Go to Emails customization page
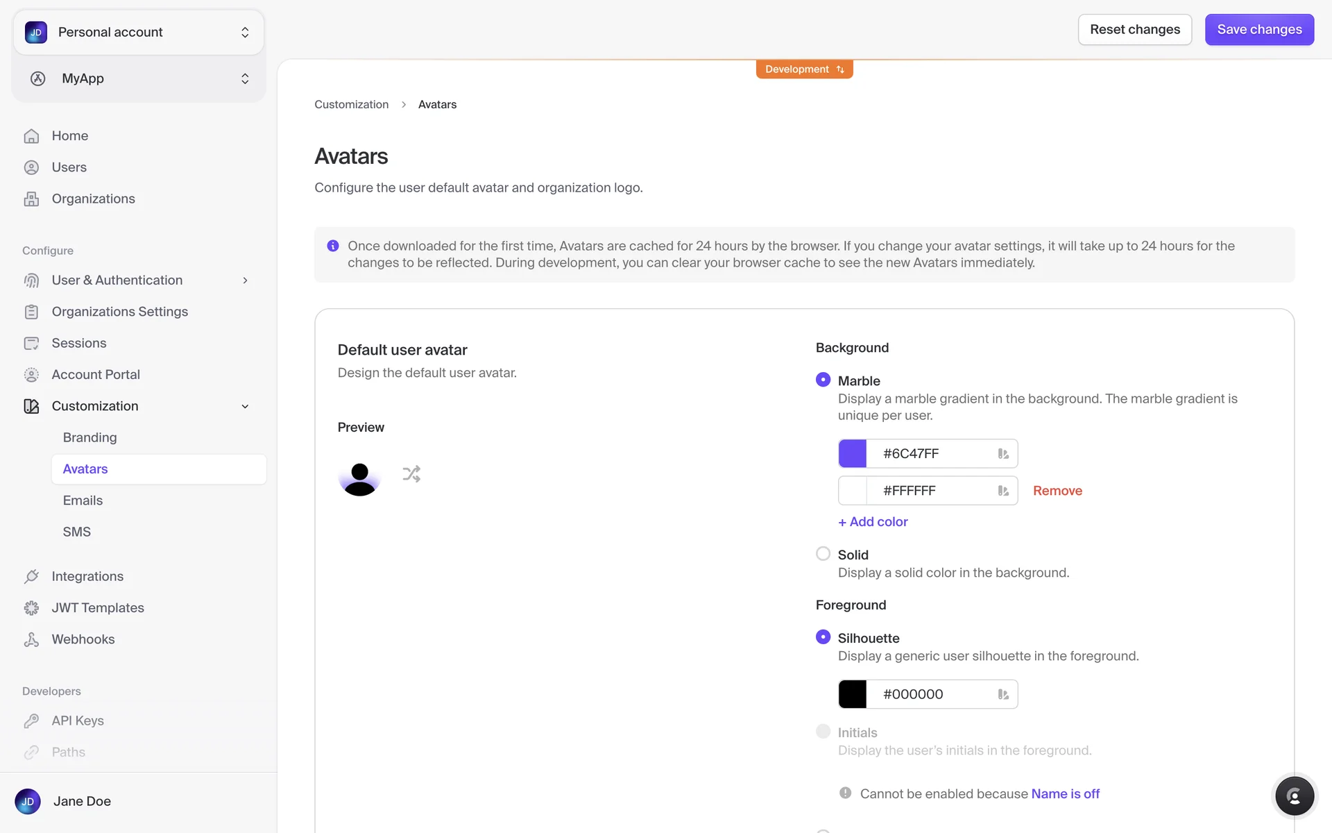 tap(83, 500)
